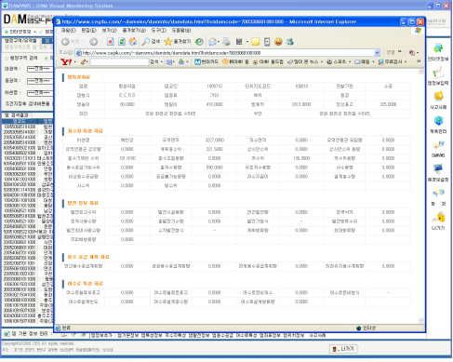The image size is (453, 362).
Task: Click the 나가기 padlock icon in sidebar
Action: (x=438, y=221)
